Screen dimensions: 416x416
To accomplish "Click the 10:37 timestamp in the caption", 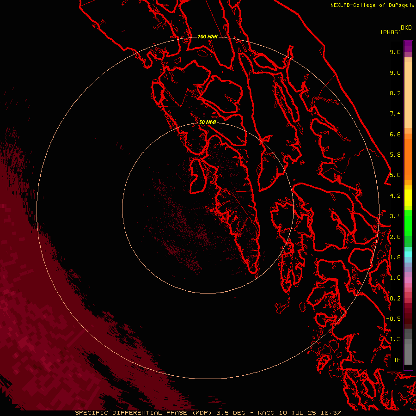I will (330, 413).
